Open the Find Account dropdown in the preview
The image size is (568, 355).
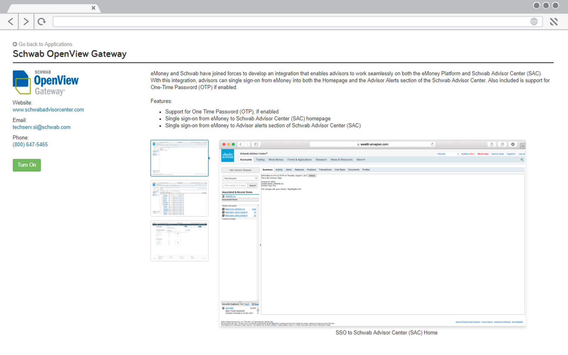click(240, 178)
